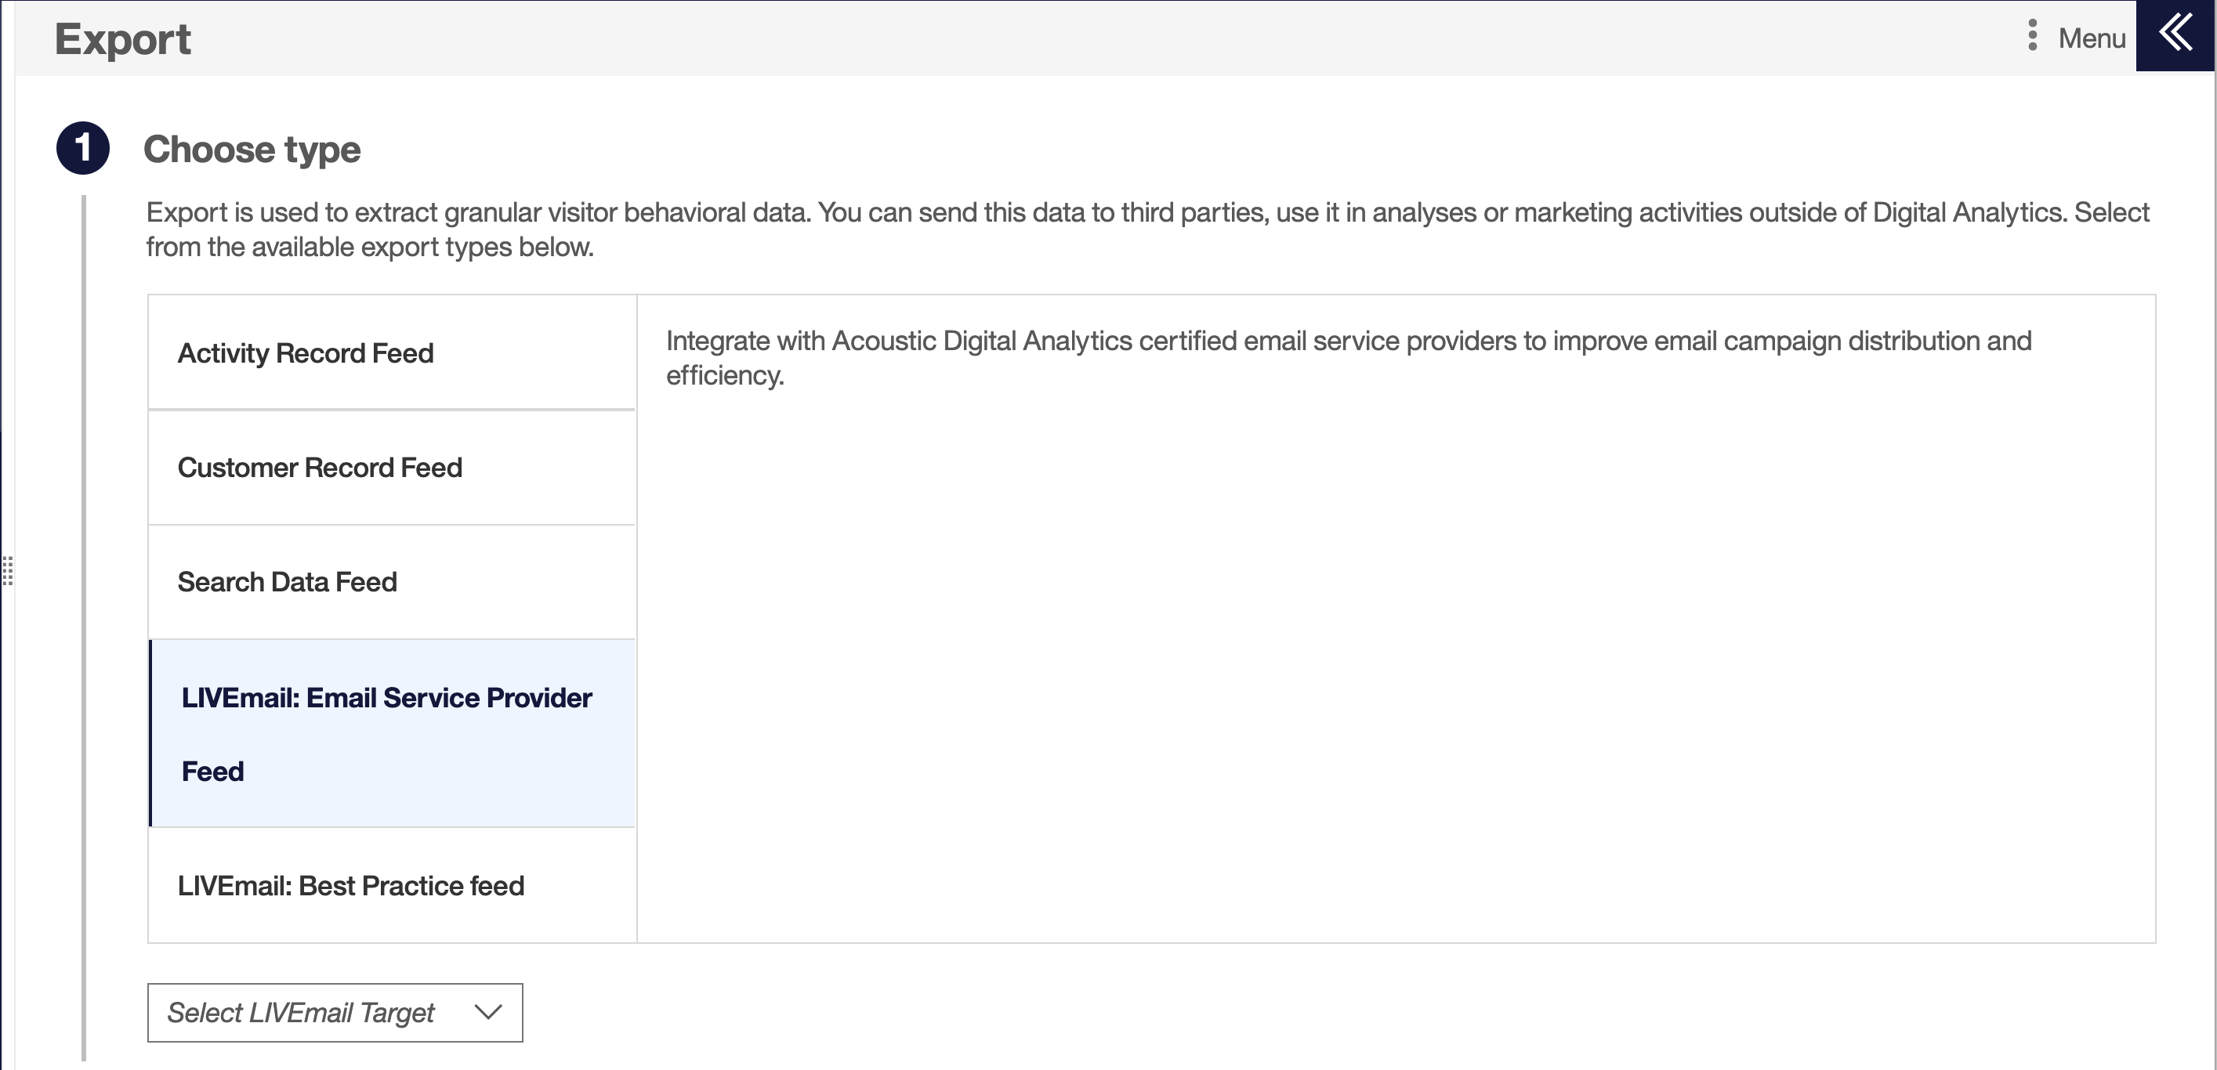
Task: Click the Export page title
Action: 123,40
